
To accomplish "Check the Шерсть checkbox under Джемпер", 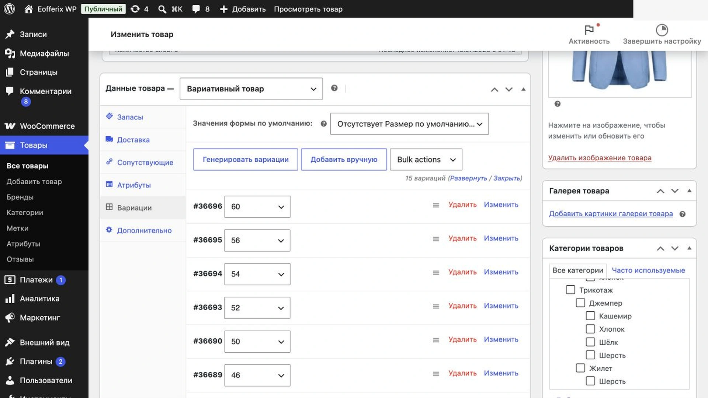I will pyautogui.click(x=590, y=355).
